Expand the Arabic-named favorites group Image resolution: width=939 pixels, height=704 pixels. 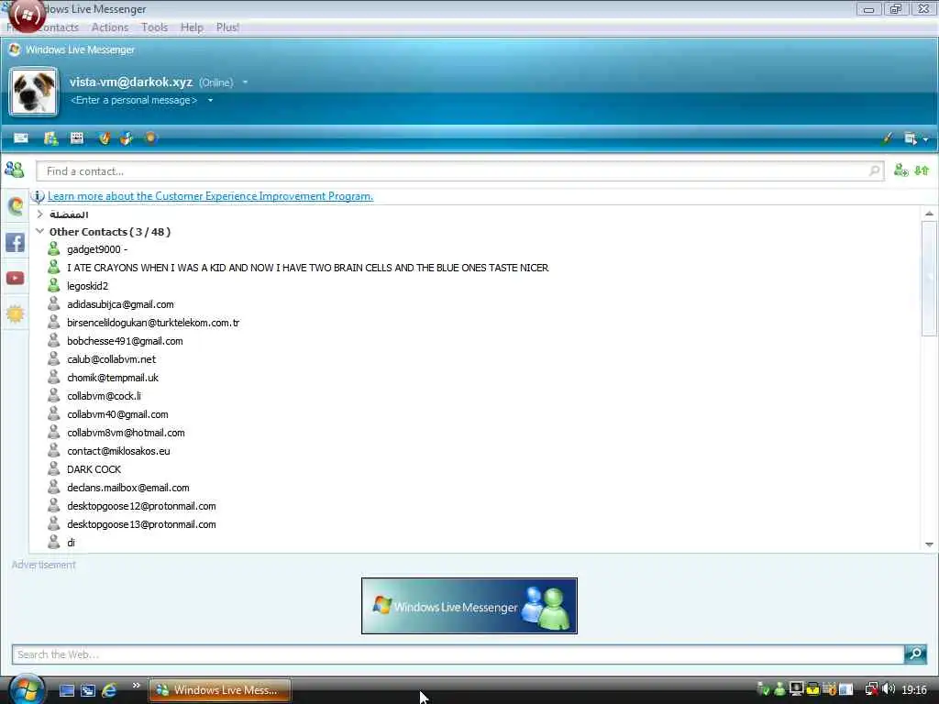pos(40,214)
